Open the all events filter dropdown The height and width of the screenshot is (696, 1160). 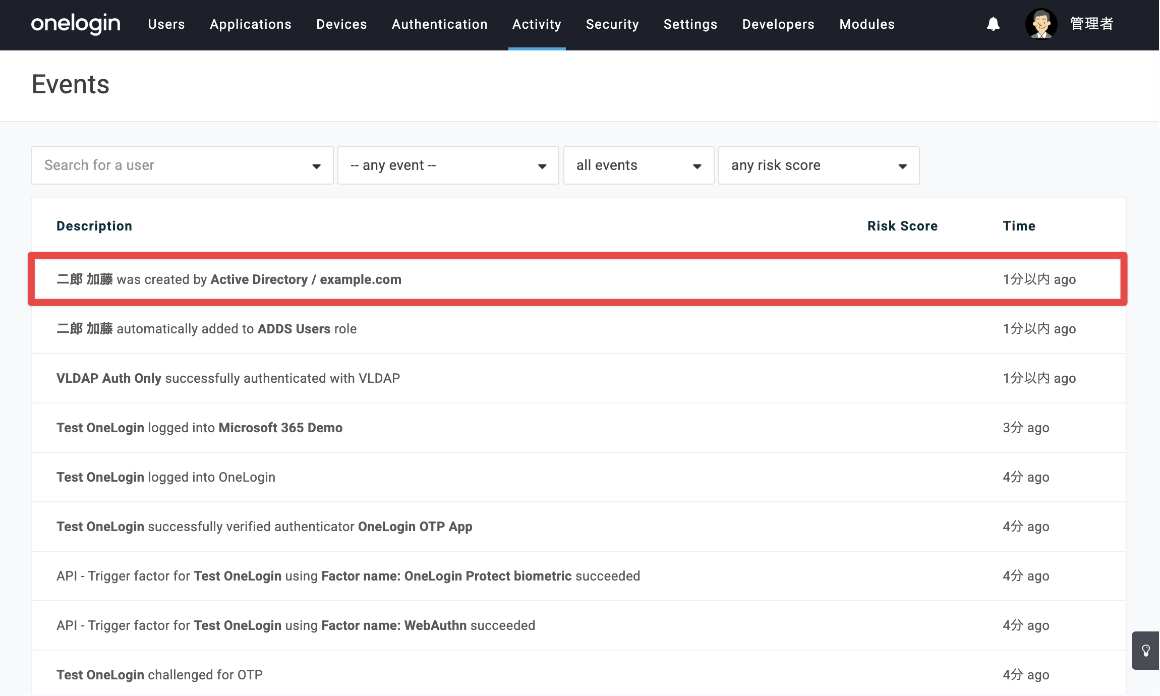pyautogui.click(x=639, y=165)
